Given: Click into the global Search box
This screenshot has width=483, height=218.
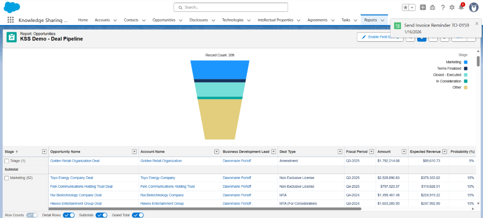Looking at the screenshot, I should point(231,7).
